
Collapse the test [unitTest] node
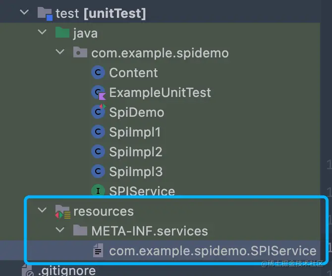pyautogui.click(x=24, y=13)
